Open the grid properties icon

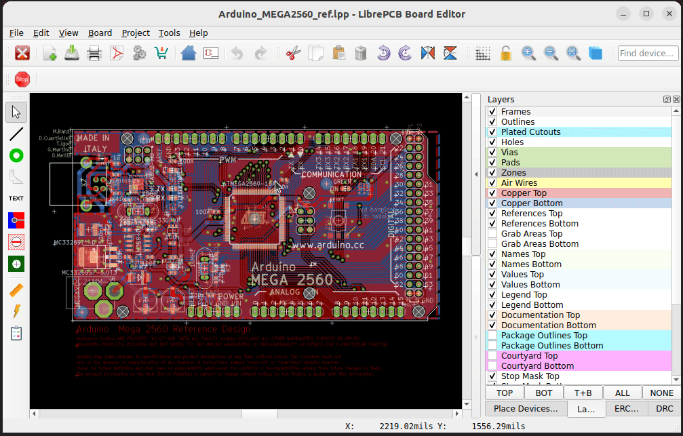click(x=483, y=52)
